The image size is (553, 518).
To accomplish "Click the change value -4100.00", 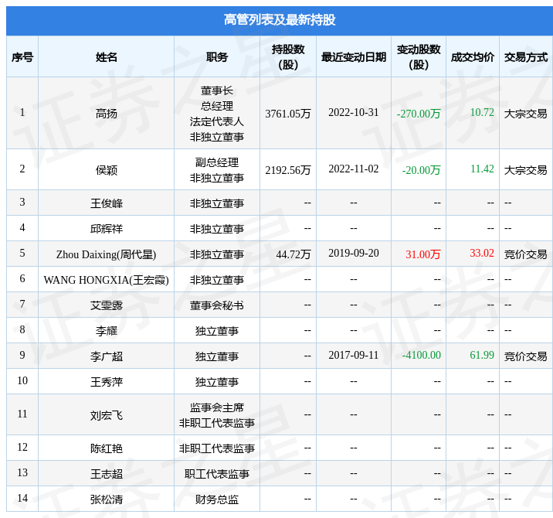I will (x=422, y=355).
